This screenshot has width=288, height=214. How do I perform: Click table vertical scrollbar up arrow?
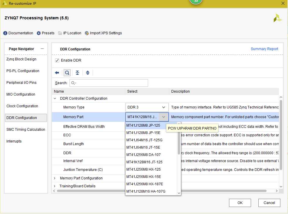[x=281, y=97]
